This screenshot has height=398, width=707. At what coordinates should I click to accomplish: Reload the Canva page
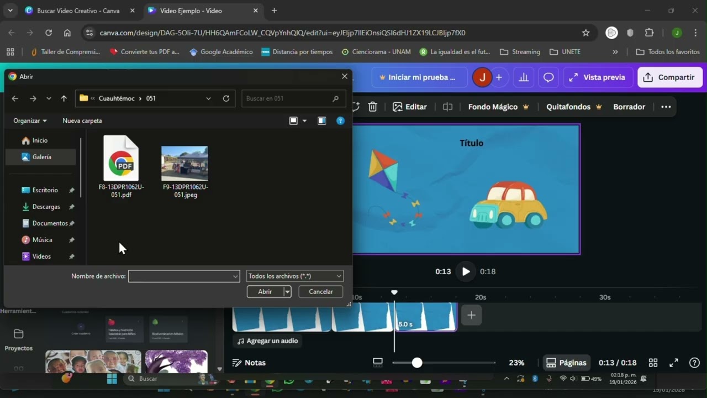(x=49, y=33)
